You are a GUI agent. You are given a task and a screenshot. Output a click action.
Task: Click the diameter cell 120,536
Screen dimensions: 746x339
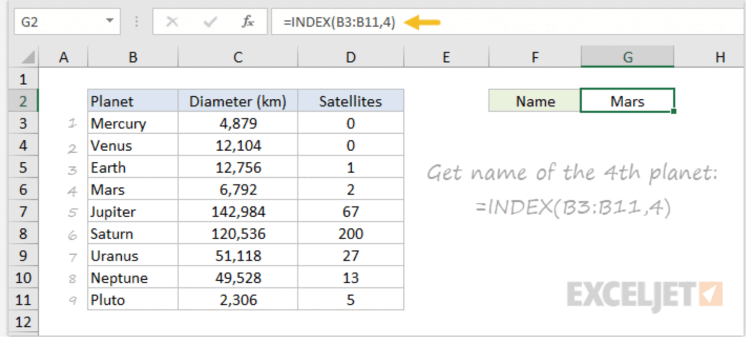point(238,234)
